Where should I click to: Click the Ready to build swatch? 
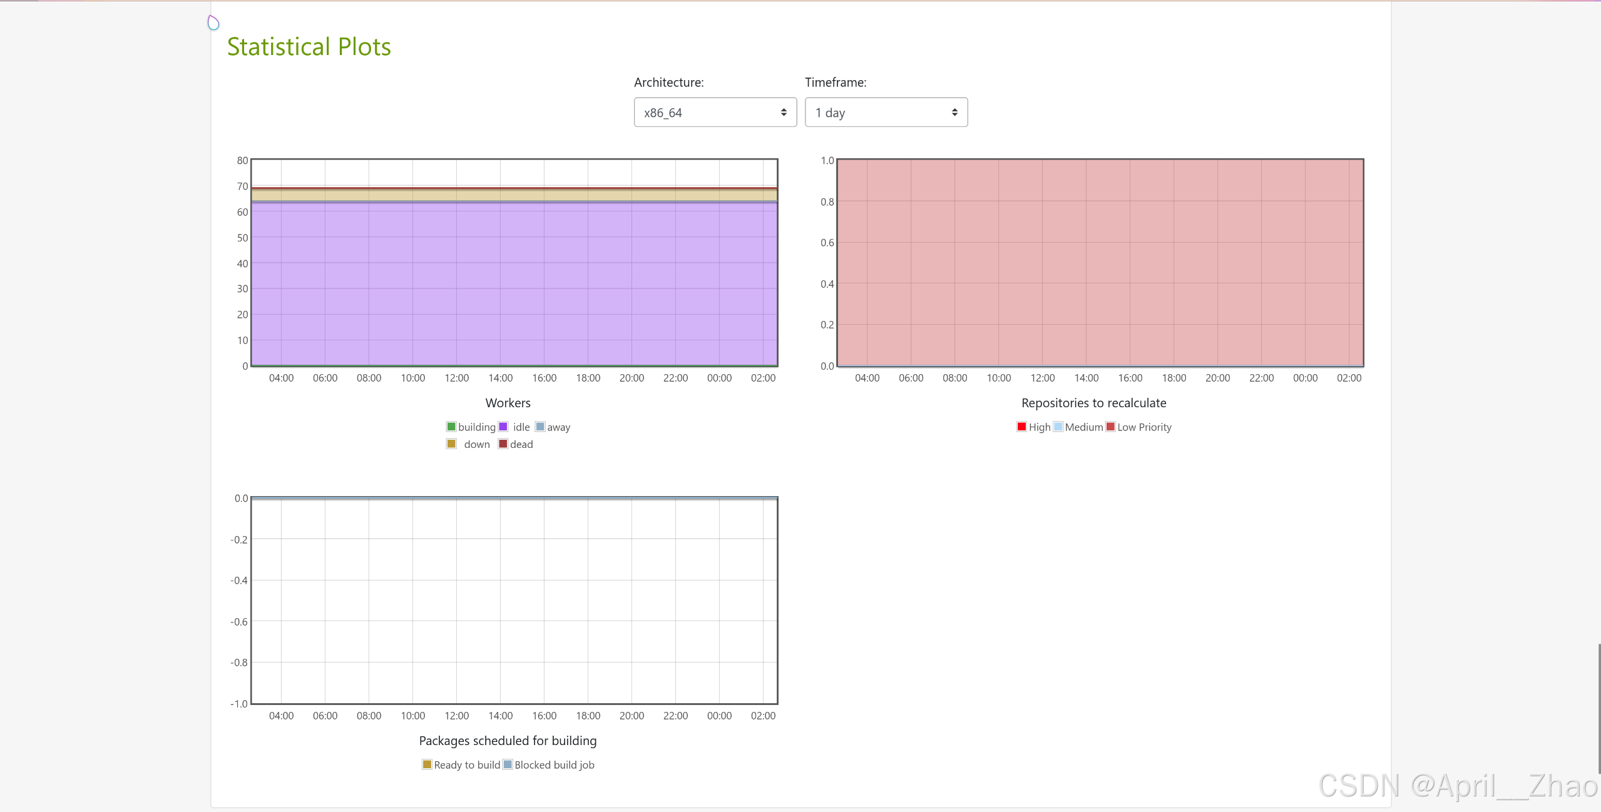point(427,764)
